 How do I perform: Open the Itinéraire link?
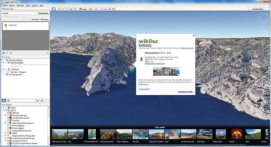pyautogui.click(x=35, y=20)
